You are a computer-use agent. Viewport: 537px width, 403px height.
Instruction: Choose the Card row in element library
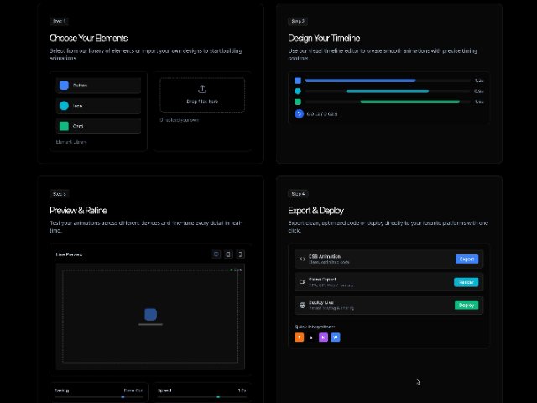click(x=98, y=126)
